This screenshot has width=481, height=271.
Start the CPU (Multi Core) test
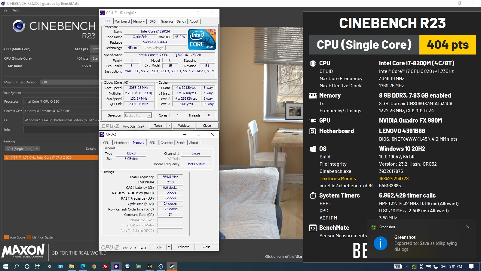(x=95, y=49)
